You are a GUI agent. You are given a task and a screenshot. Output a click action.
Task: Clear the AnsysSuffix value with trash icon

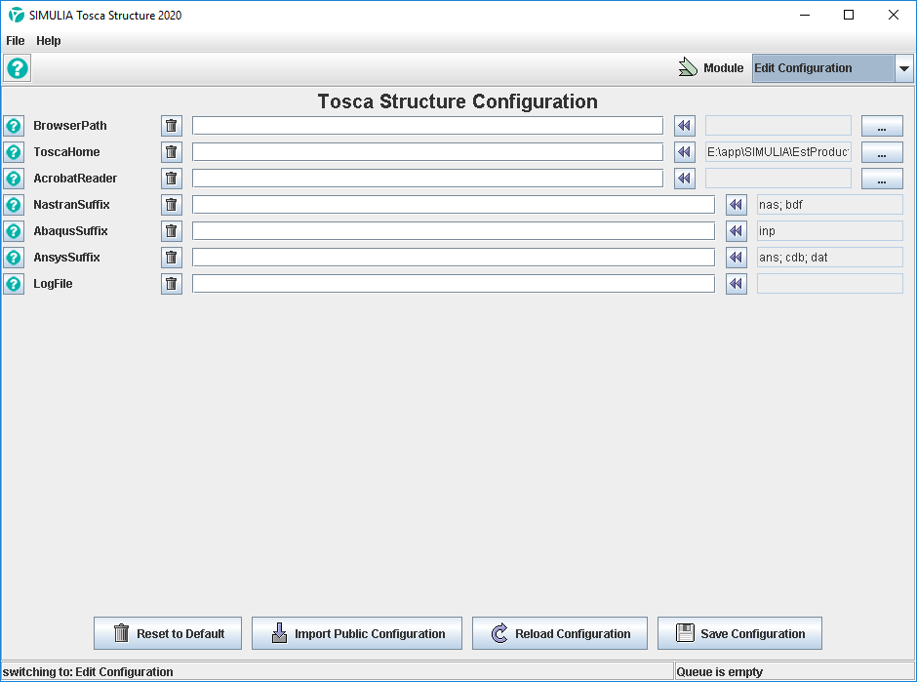[x=172, y=258]
